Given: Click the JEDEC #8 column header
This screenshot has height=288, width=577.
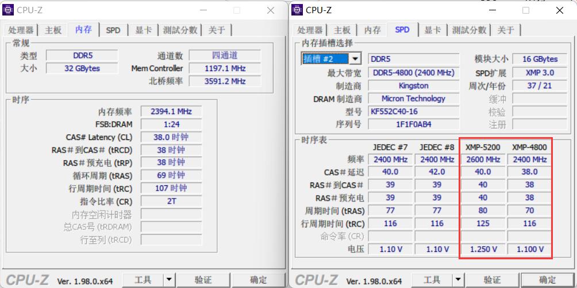Looking at the screenshot, I should tap(437, 147).
